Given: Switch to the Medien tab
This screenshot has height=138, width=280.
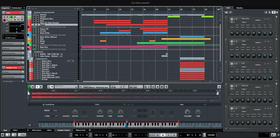Looking at the screenshot, I should tap(240, 8).
